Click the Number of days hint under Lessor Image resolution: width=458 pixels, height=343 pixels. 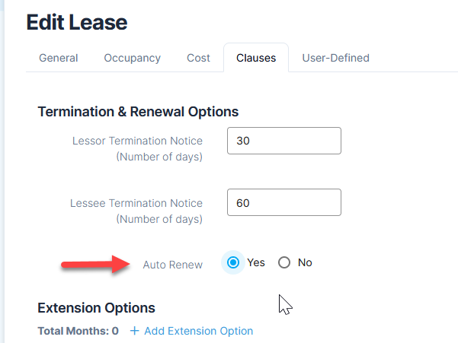point(159,157)
